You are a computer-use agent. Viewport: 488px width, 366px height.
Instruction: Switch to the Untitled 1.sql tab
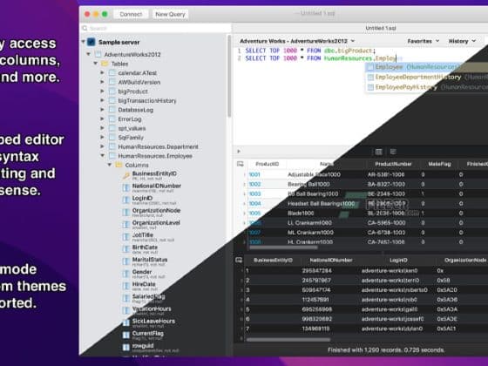(x=380, y=28)
